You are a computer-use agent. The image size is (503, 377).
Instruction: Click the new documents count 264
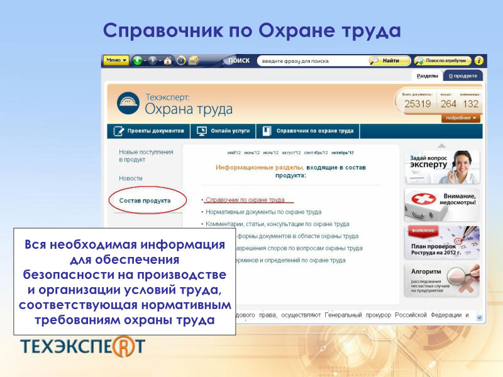[448, 104]
